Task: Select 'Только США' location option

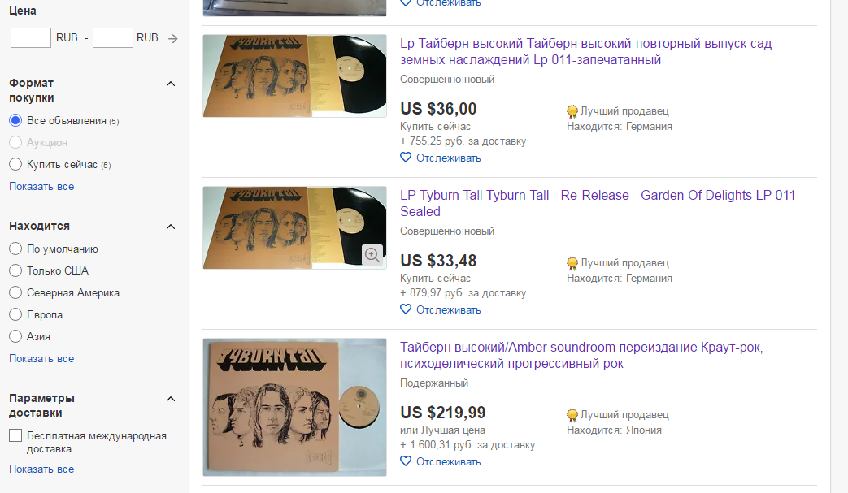Action: [15, 270]
